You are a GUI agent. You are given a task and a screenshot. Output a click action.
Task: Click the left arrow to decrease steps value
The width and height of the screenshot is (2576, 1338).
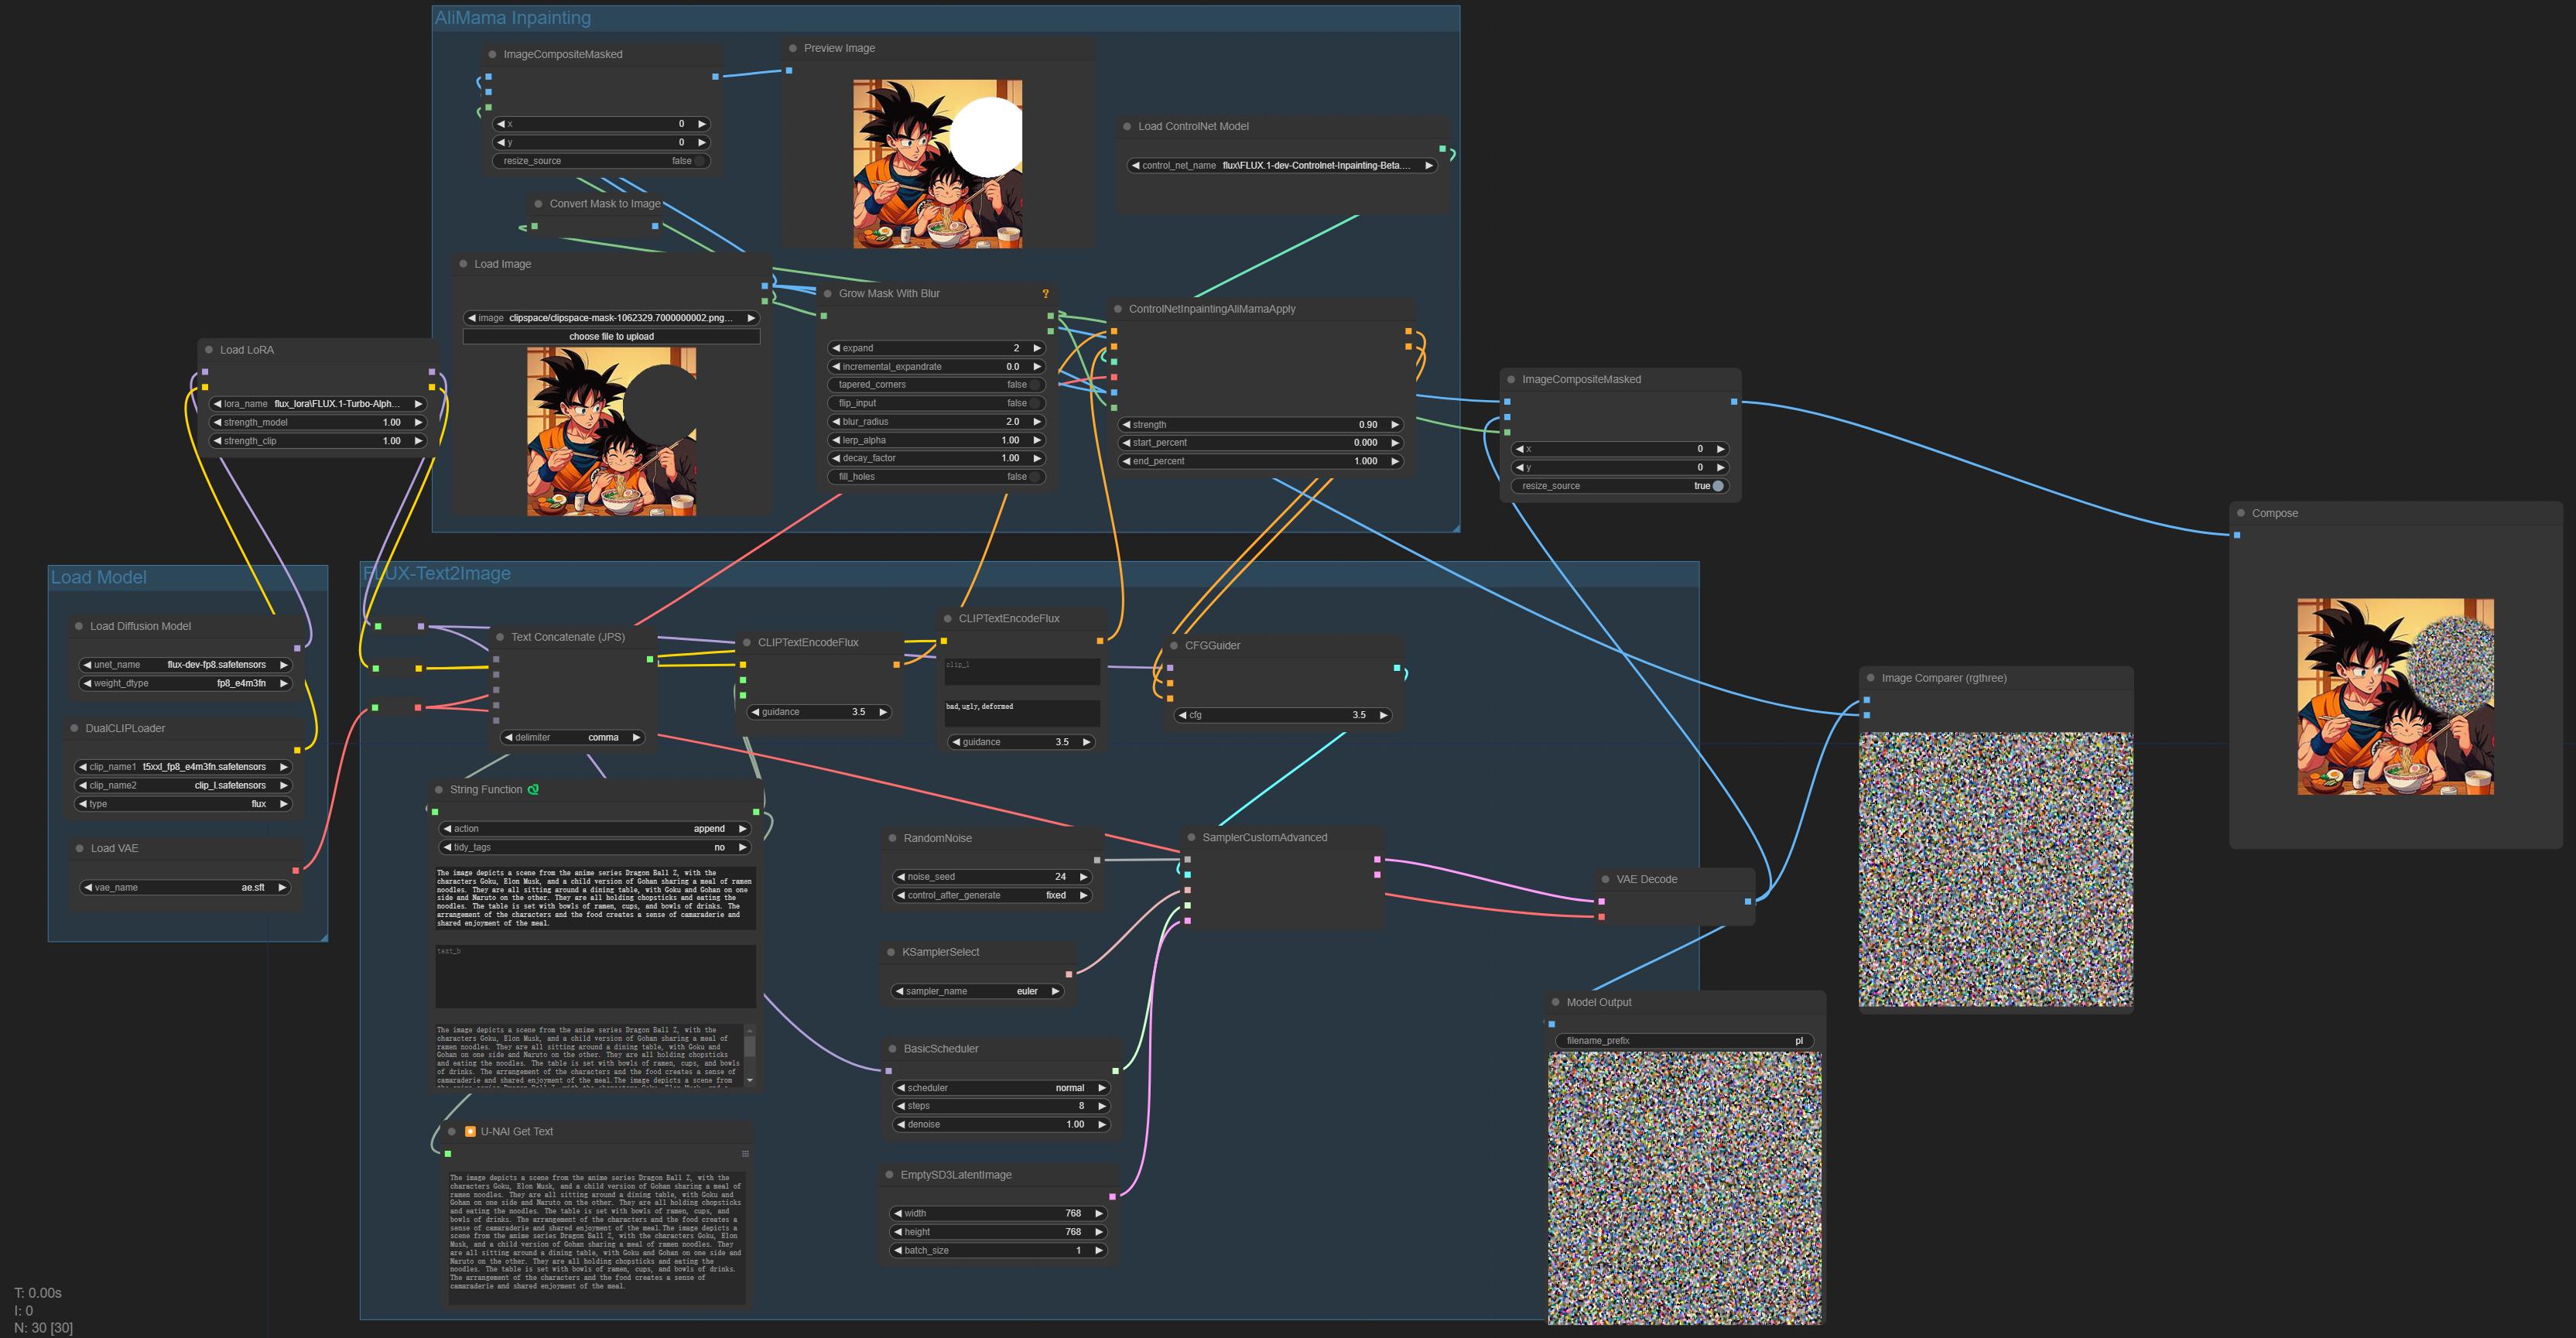900,1105
